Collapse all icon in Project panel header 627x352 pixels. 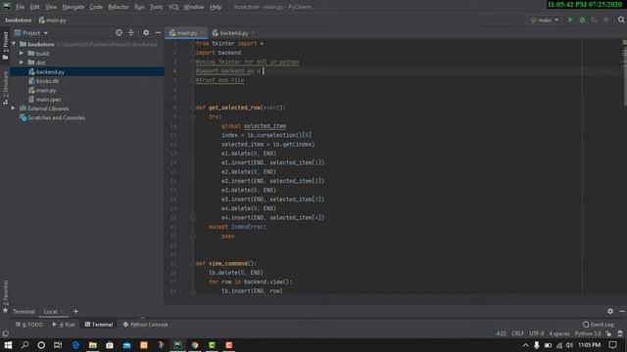pos(130,32)
